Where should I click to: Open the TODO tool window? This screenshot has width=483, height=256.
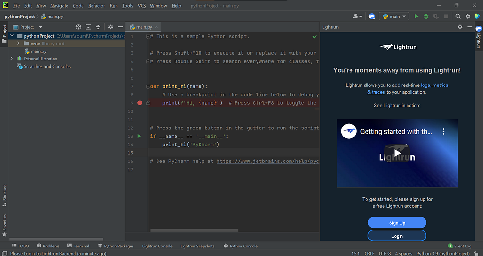click(x=20, y=246)
